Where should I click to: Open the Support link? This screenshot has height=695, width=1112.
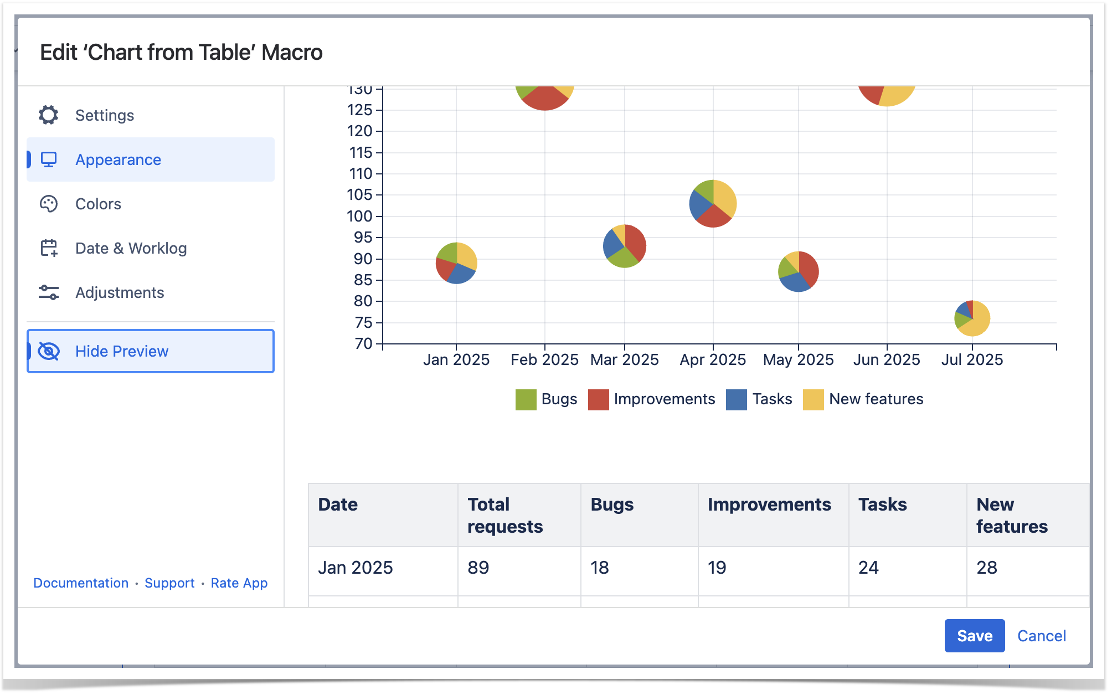169,583
